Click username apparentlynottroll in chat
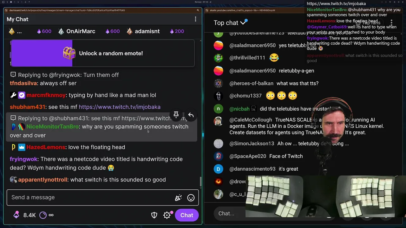Viewport: 406px width, 228px height. pyautogui.click(x=43, y=180)
